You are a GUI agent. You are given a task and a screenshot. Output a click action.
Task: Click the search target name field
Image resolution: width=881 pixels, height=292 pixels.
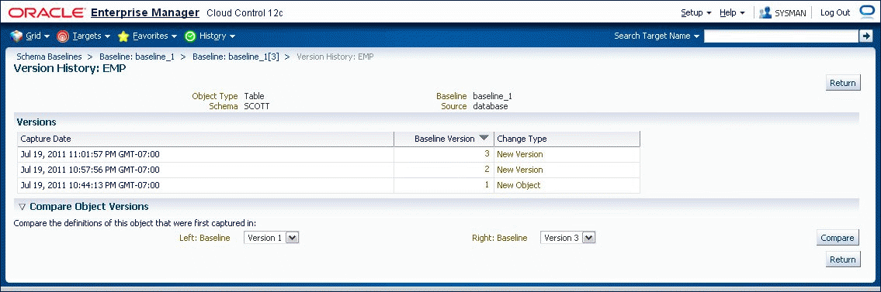(781, 36)
